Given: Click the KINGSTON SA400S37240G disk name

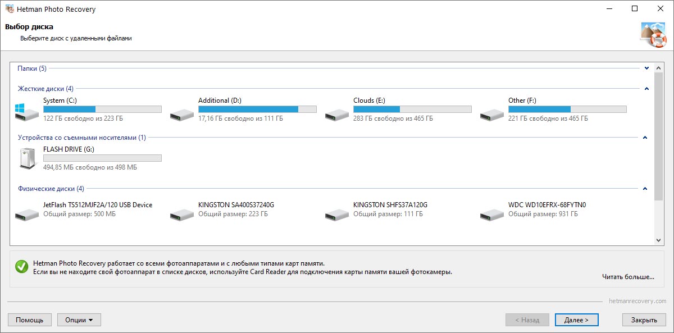Looking at the screenshot, I should pos(236,205).
